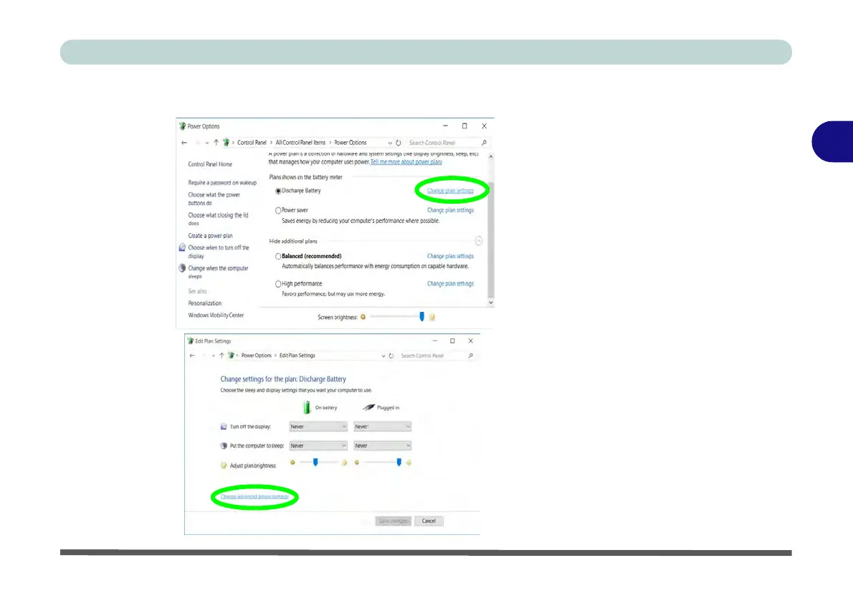Open 'Choose what the power buttons do'
This screenshot has width=853, height=601.
click(x=214, y=199)
